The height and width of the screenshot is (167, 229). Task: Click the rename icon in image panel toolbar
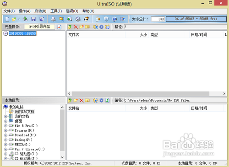coord(87,27)
